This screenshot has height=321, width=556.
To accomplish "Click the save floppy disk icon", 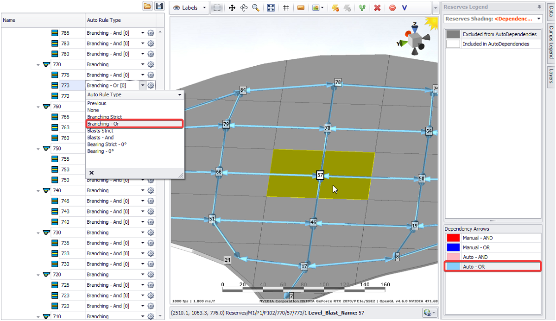I will point(159,6).
